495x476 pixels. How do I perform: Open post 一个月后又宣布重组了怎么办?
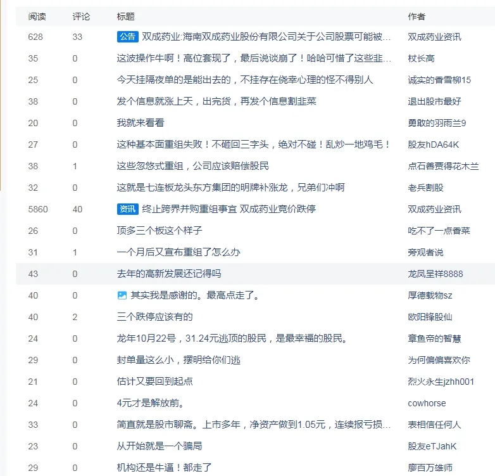click(x=179, y=252)
